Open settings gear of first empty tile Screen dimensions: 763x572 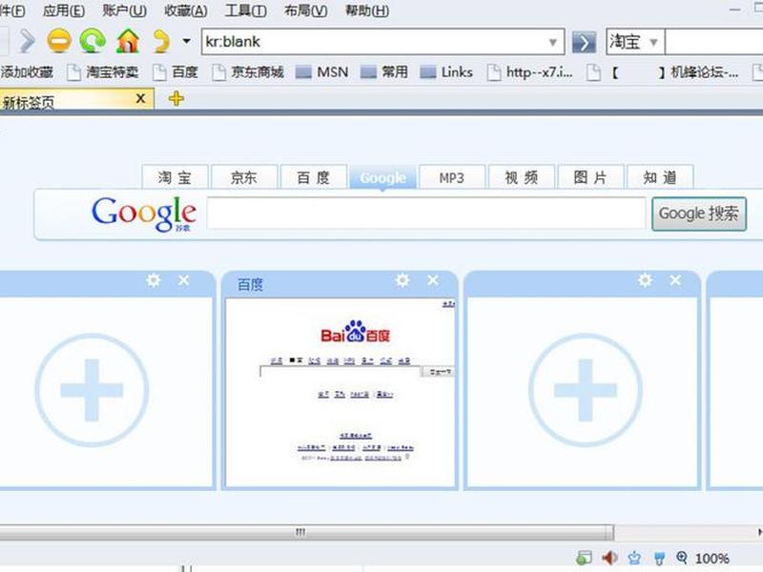click(x=154, y=280)
